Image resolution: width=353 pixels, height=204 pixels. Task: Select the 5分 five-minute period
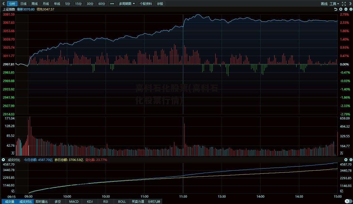[x=67, y=4]
